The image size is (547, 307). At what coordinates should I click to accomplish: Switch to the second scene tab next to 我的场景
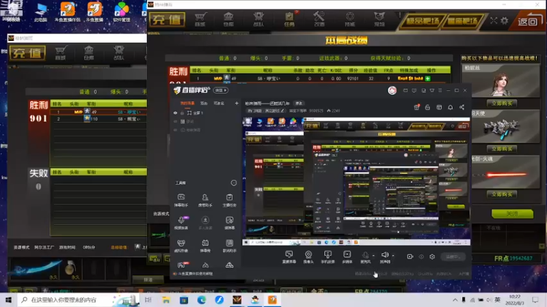204,104
